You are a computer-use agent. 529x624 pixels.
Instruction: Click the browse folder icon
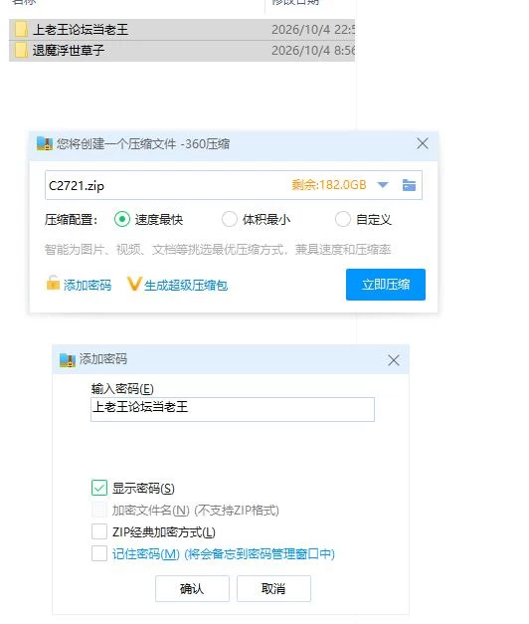point(409,185)
